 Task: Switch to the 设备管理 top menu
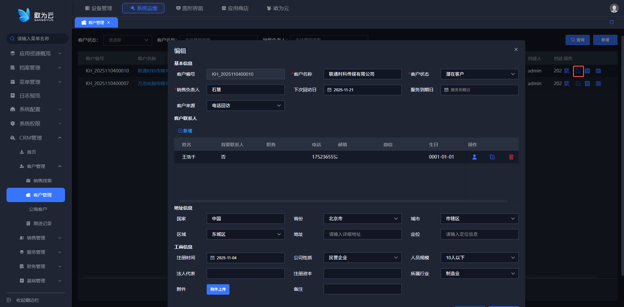[x=98, y=8]
